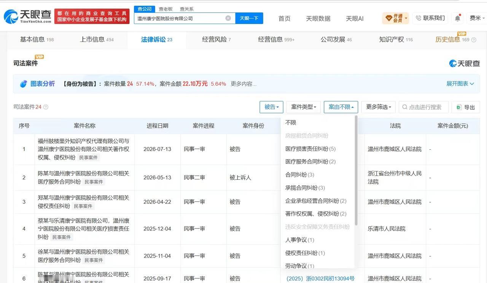Switch to 上市信息 tab
The image size is (487, 283).
tap(97, 40)
